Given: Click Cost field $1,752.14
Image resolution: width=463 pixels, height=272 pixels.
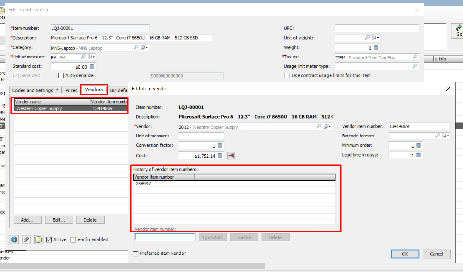Looking at the screenshot, I should (198, 155).
